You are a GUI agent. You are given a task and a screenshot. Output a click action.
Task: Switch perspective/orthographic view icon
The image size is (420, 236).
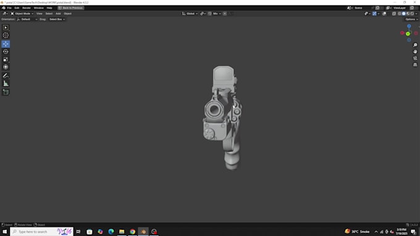click(415, 65)
